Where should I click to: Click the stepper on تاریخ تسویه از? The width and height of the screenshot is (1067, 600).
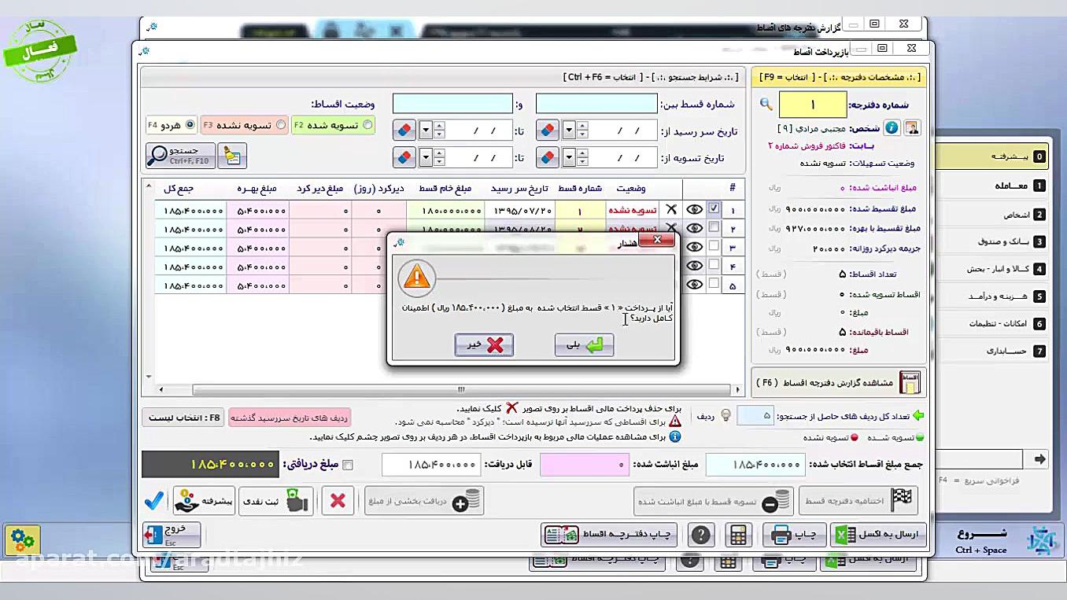click(x=583, y=157)
